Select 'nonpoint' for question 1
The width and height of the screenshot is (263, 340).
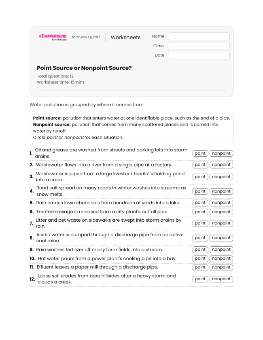(221, 153)
